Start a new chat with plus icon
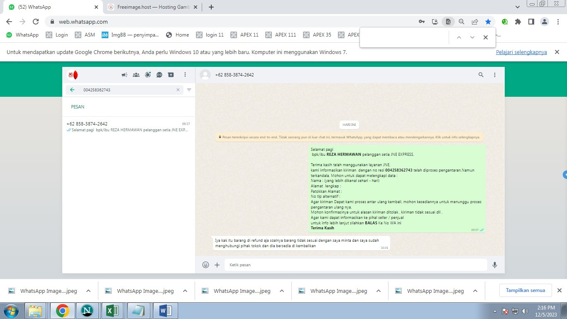 [x=171, y=75]
